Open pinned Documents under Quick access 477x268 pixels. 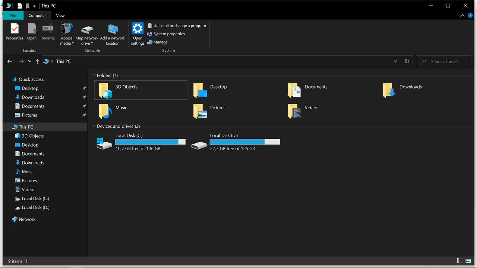pos(33,106)
